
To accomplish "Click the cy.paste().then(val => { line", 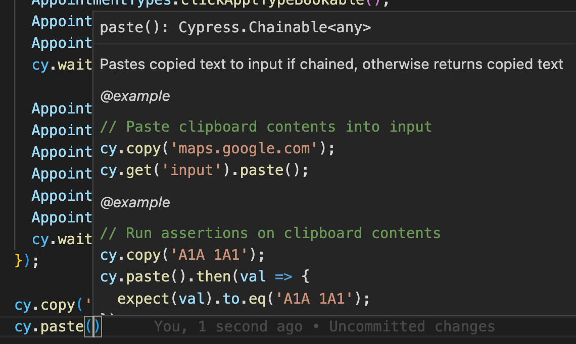I will [x=204, y=276].
